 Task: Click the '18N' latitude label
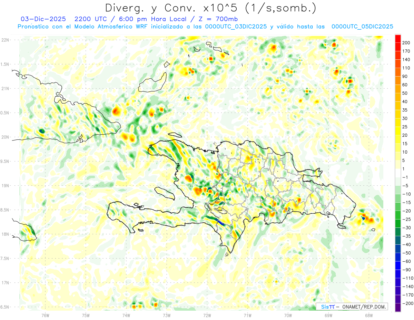click(5, 234)
